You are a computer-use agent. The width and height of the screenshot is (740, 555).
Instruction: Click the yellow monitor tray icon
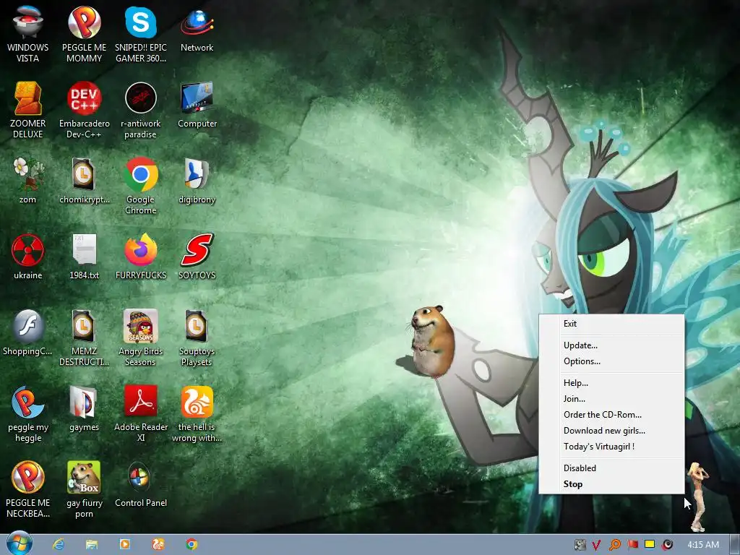point(650,545)
